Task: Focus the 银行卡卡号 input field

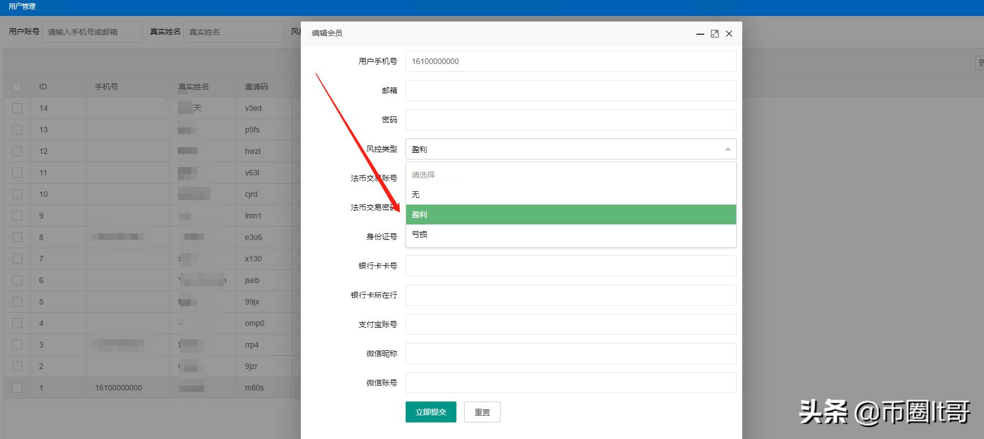Action: [571, 266]
